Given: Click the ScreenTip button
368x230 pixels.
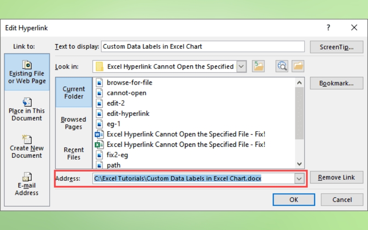Looking at the screenshot, I should click(x=335, y=46).
